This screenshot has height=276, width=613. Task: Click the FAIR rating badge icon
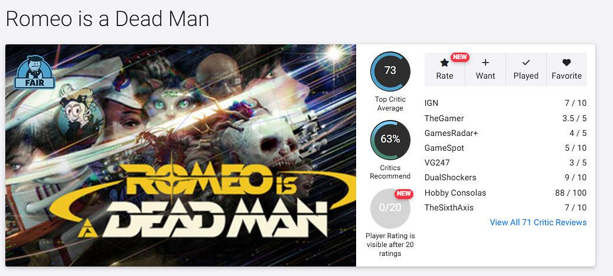click(x=35, y=73)
